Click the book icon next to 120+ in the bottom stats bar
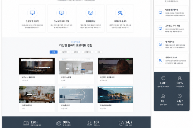The image size is (193, 128). (x=26, y=123)
